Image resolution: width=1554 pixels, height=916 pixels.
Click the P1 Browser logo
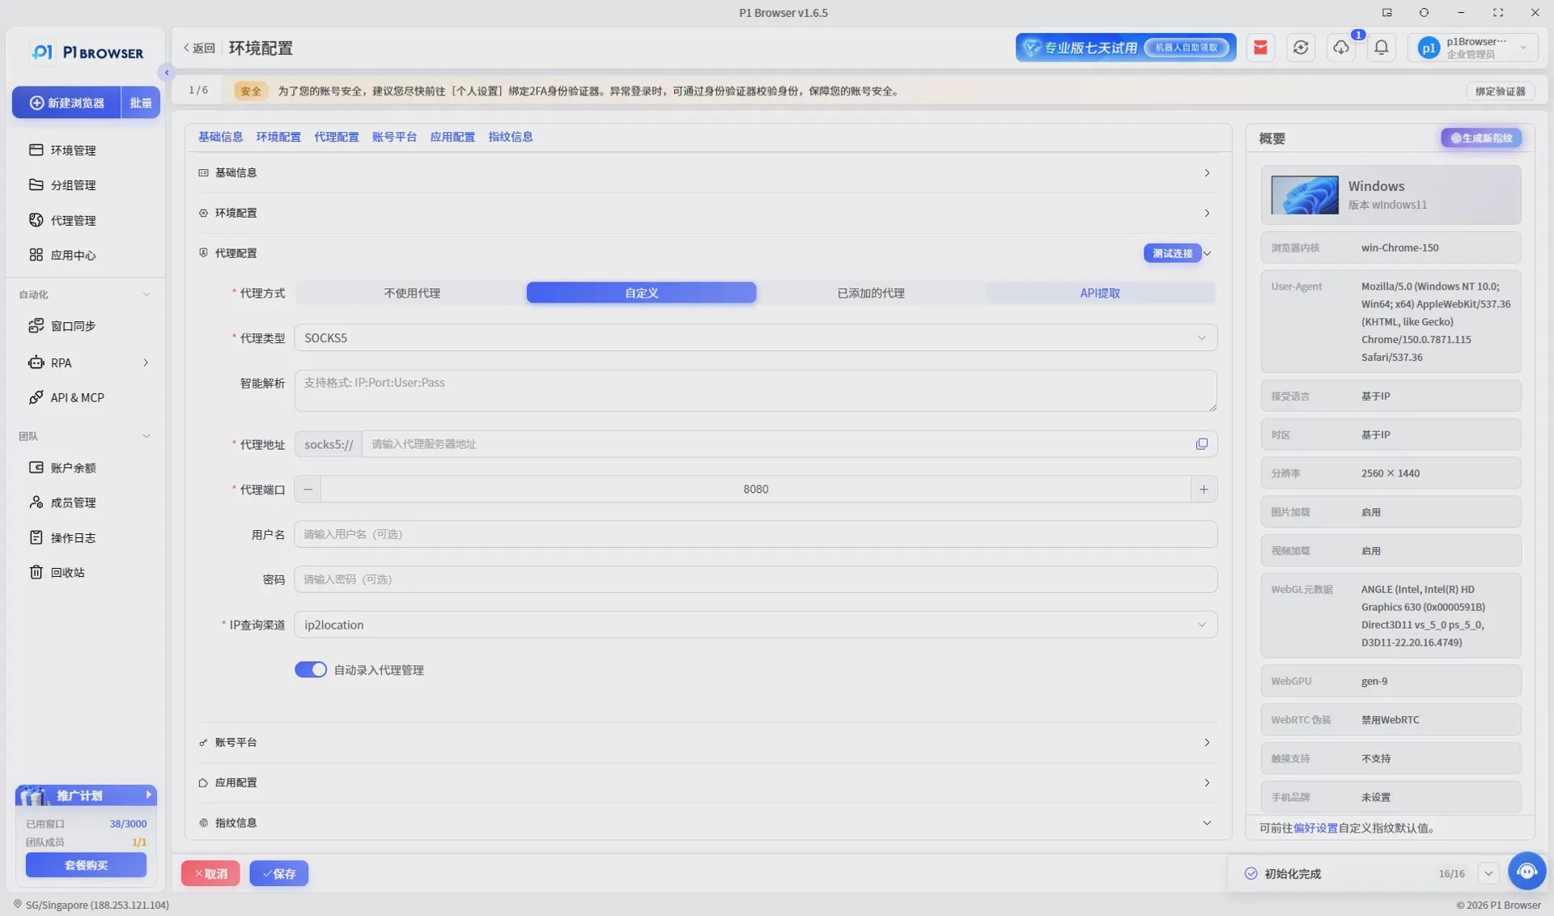[87, 52]
